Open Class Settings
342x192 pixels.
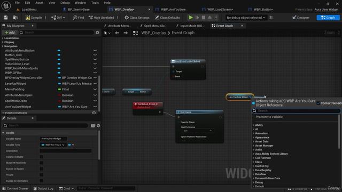click(x=137, y=18)
